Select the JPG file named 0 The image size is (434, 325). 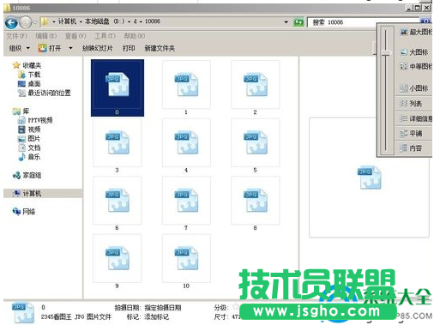tap(118, 87)
